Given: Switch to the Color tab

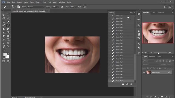Looking at the screenshot, I should pyautogui.click(x=153, y=13).
